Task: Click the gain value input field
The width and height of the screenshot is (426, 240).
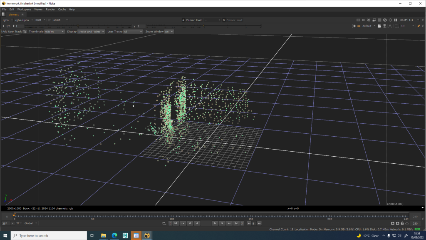Action: pyautogui.click(x=20, y=26)
